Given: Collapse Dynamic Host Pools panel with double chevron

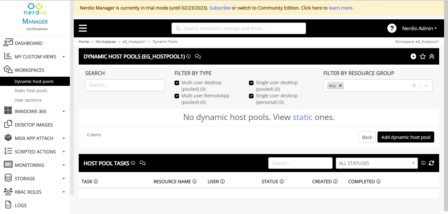Looking at the screenshot, I should (432, 56).
